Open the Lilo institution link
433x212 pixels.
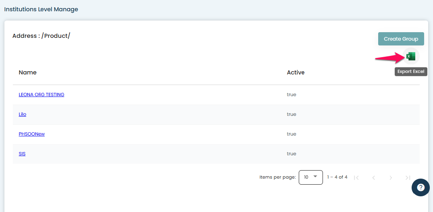point(23,114)
